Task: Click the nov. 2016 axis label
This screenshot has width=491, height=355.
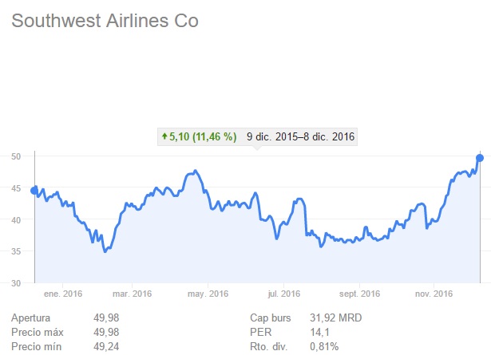Action: (434, 294)
